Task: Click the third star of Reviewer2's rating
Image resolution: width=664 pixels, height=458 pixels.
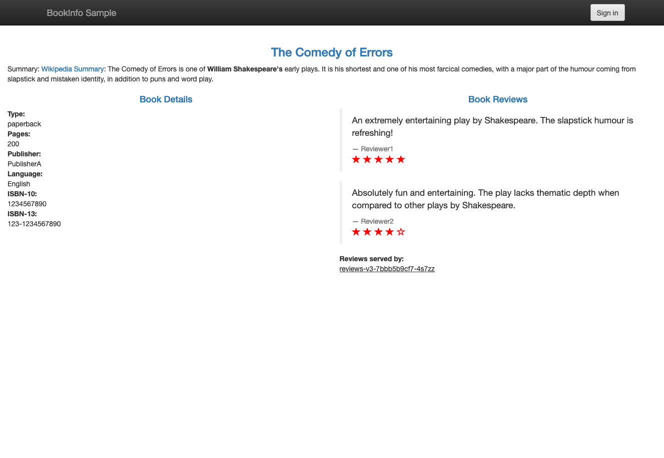Action: tap(378, 232)
